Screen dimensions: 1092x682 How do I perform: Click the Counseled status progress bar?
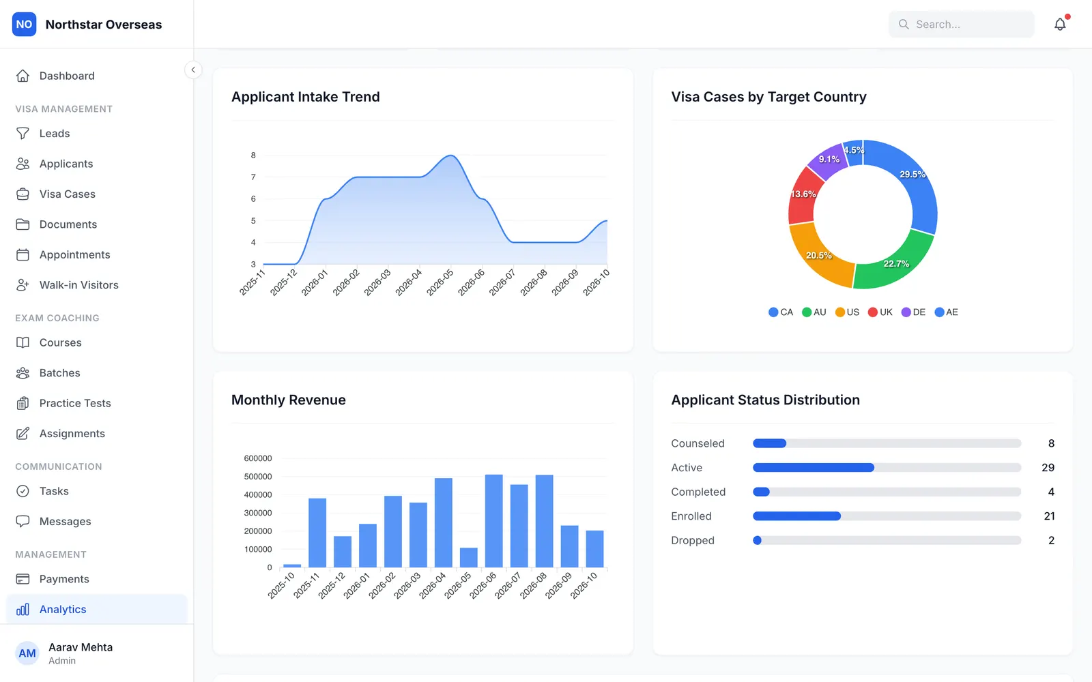point(887,443)
